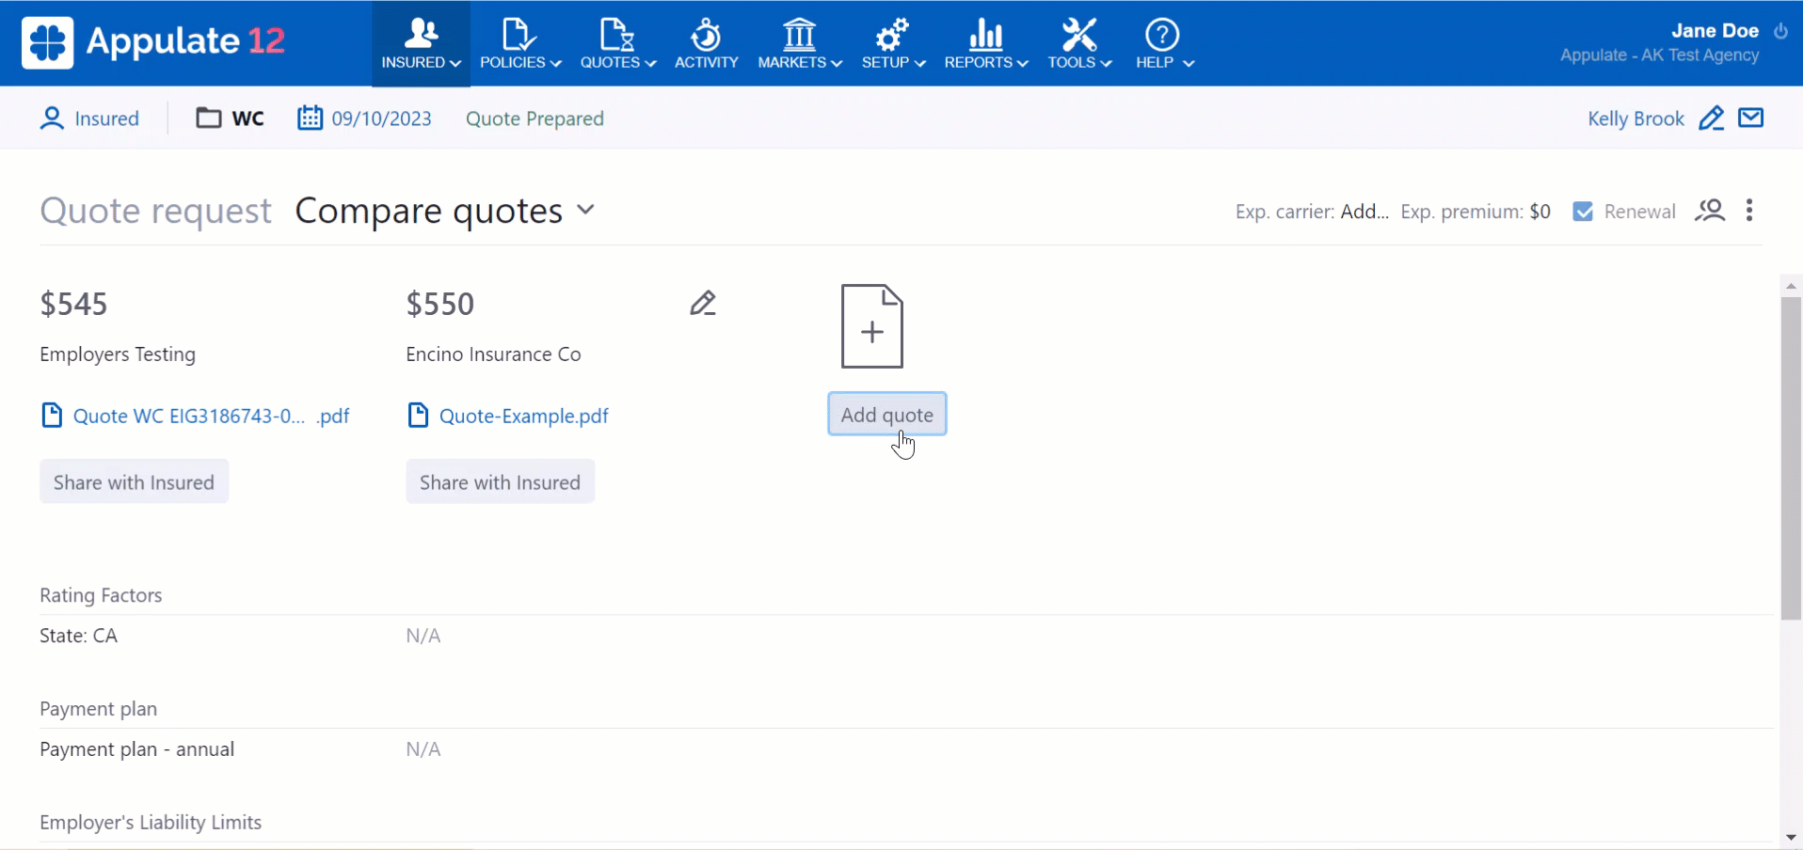
Task: Click the add quote document icon
Action: 872,326
